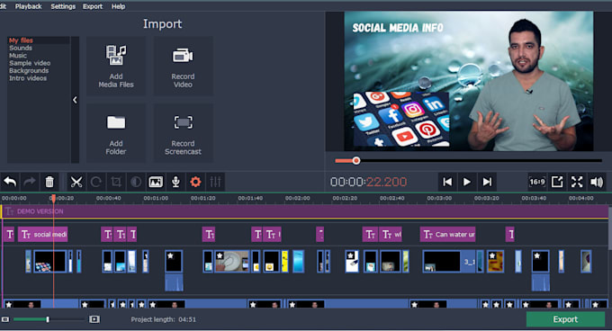Click the Rotate clip icon

click(x=96, y=182)
